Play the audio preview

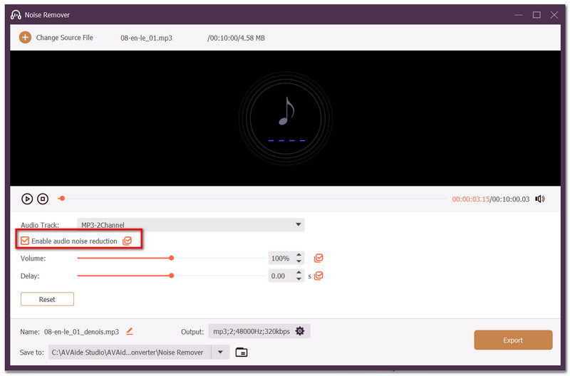tap(27, 199)
